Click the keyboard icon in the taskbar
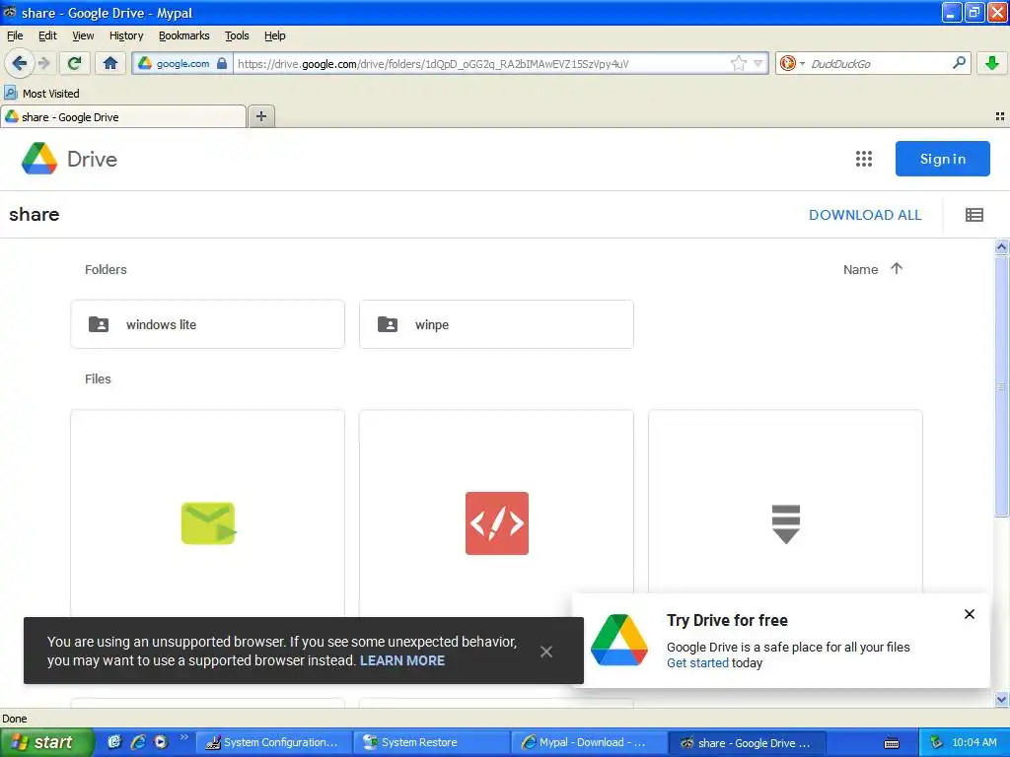This screenshot has width=1010, height=757. pos(892,743)
